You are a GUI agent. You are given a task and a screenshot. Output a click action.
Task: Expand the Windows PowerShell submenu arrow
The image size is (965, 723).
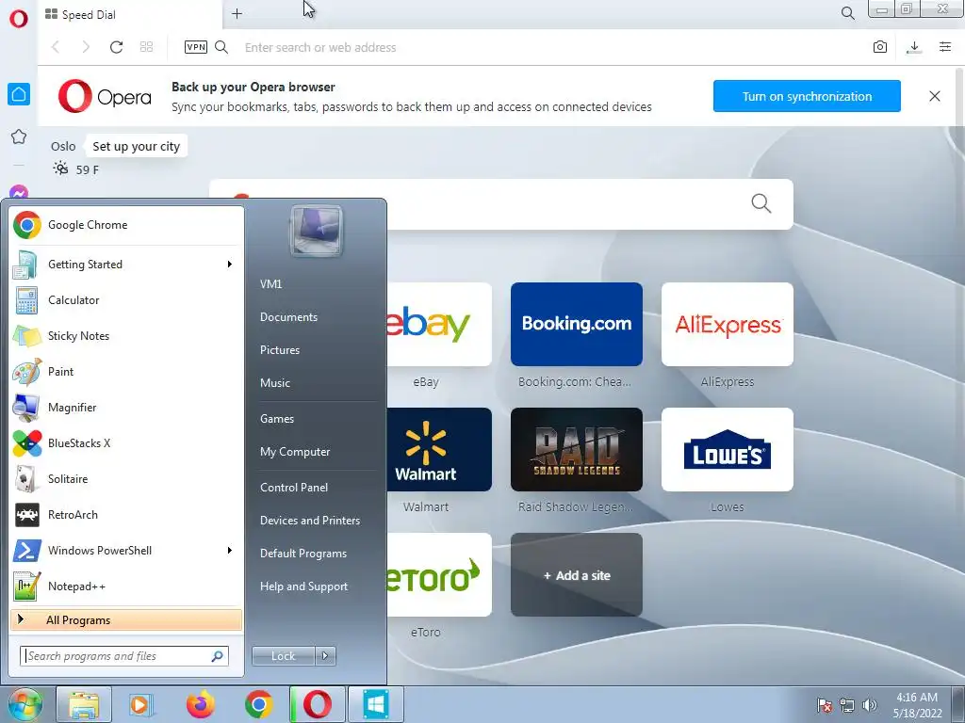pos(230,550)
